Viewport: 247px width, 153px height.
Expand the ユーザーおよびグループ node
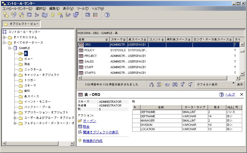point(15,118)
